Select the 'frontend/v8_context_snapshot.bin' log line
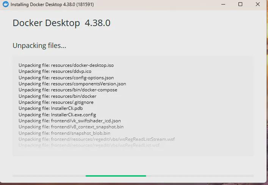The width and height of the screenshot is (268, 185). [x=71, y=127]
